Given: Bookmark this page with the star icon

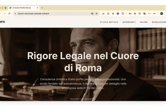Looking at the screenshot, I should tap(97, 13).
